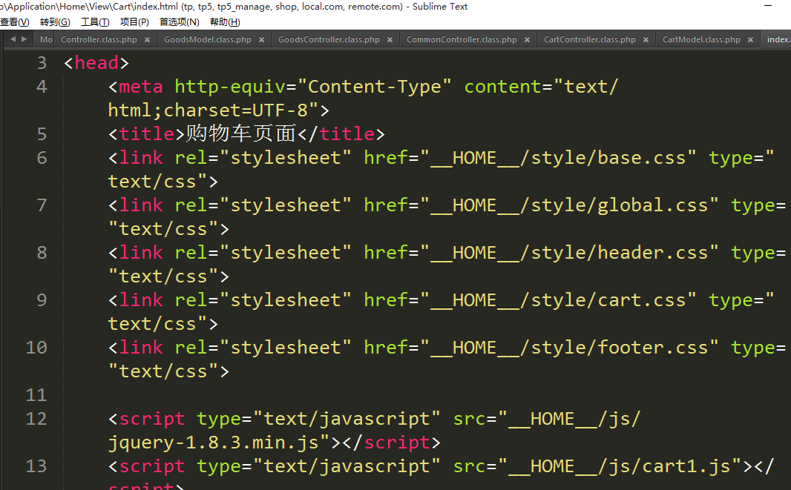Open the 首选项(N) preferences menu
Screen dimensions: 791x490
coord(179,22)
